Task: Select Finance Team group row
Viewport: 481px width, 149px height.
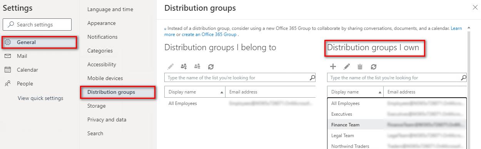Action: 397,125
